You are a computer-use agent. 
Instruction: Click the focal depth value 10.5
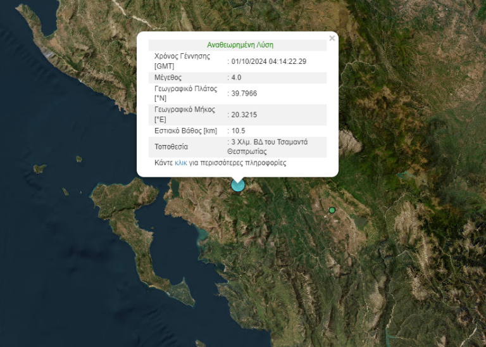pyautogui.click(x=238, y=130)
